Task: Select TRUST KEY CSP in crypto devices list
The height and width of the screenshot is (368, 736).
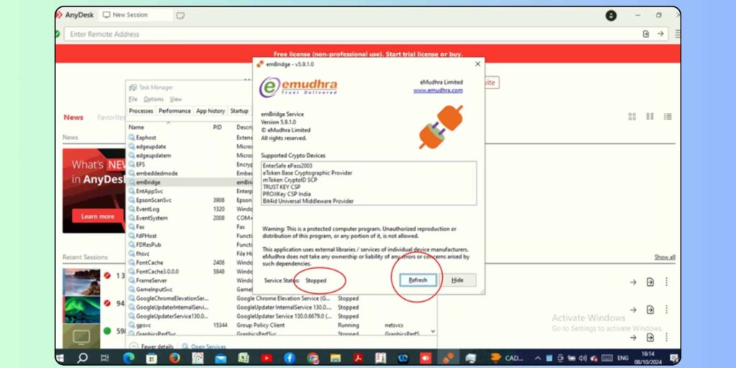Action: tap(282, 187)
